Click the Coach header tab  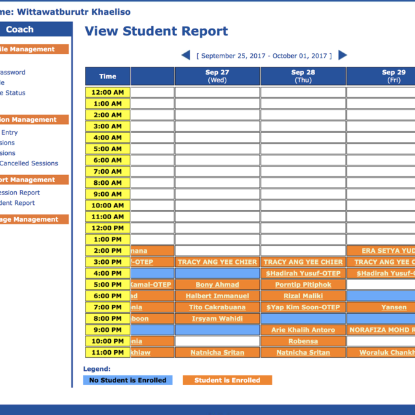(20, 29)
